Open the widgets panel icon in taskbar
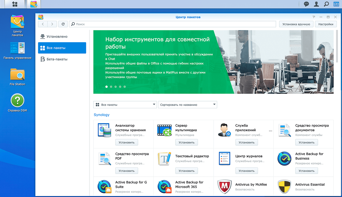 click(336, 4)
